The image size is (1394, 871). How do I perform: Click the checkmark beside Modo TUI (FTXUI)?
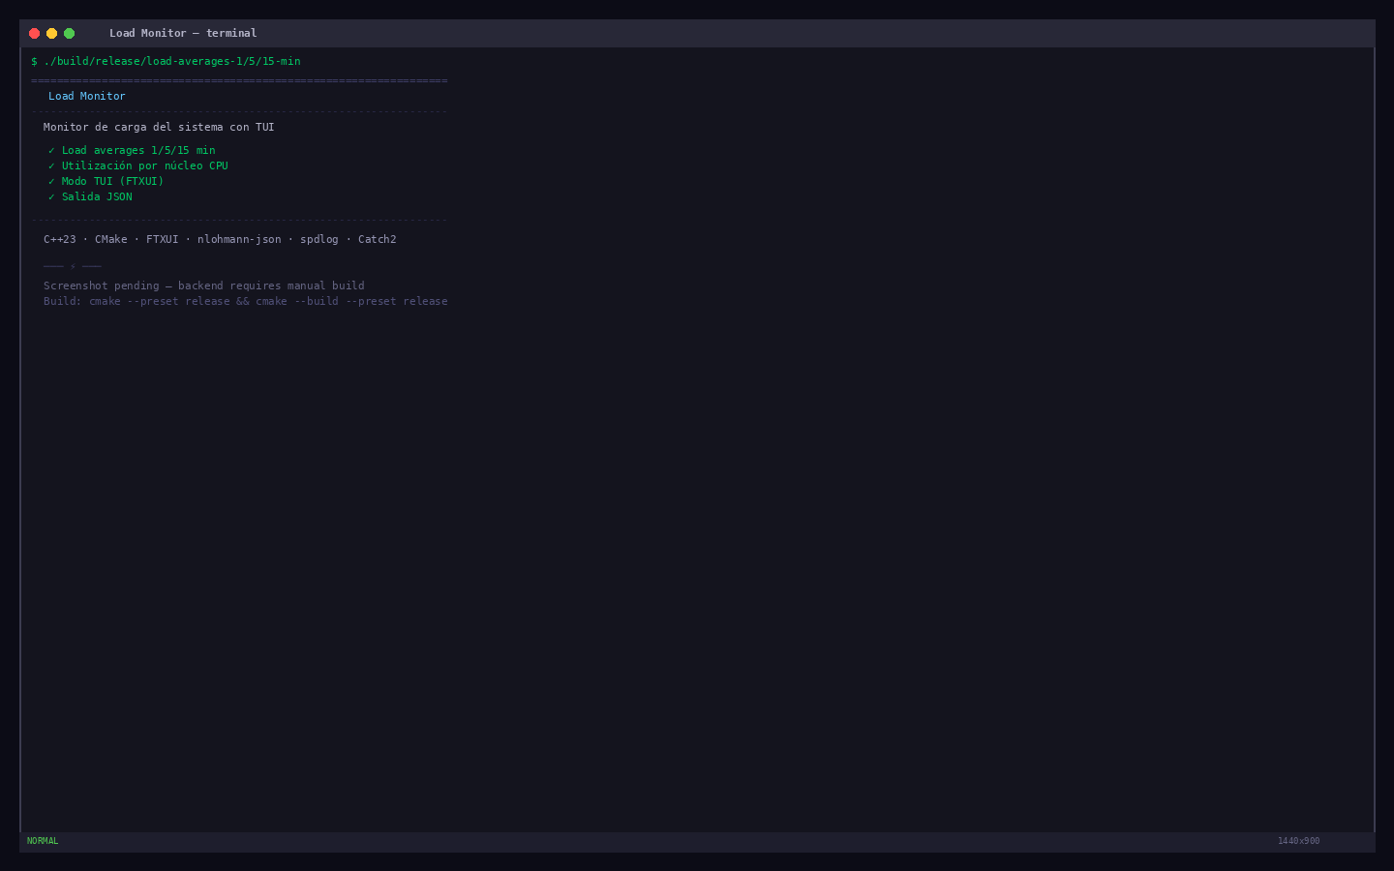(x=52, y=182)
